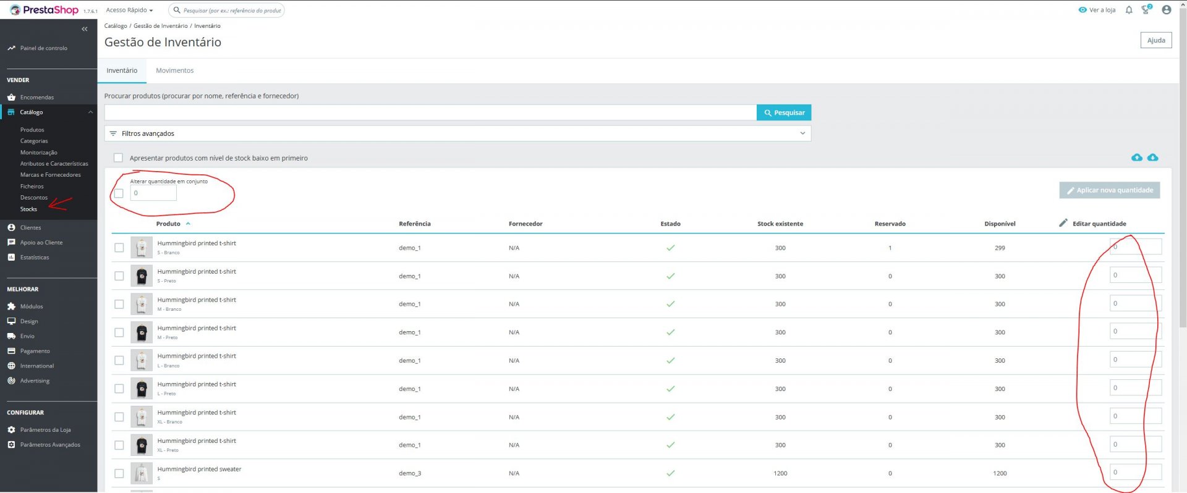Click the cloud download export icon
Screen dimensions: 1187x493
point(1152,158)
